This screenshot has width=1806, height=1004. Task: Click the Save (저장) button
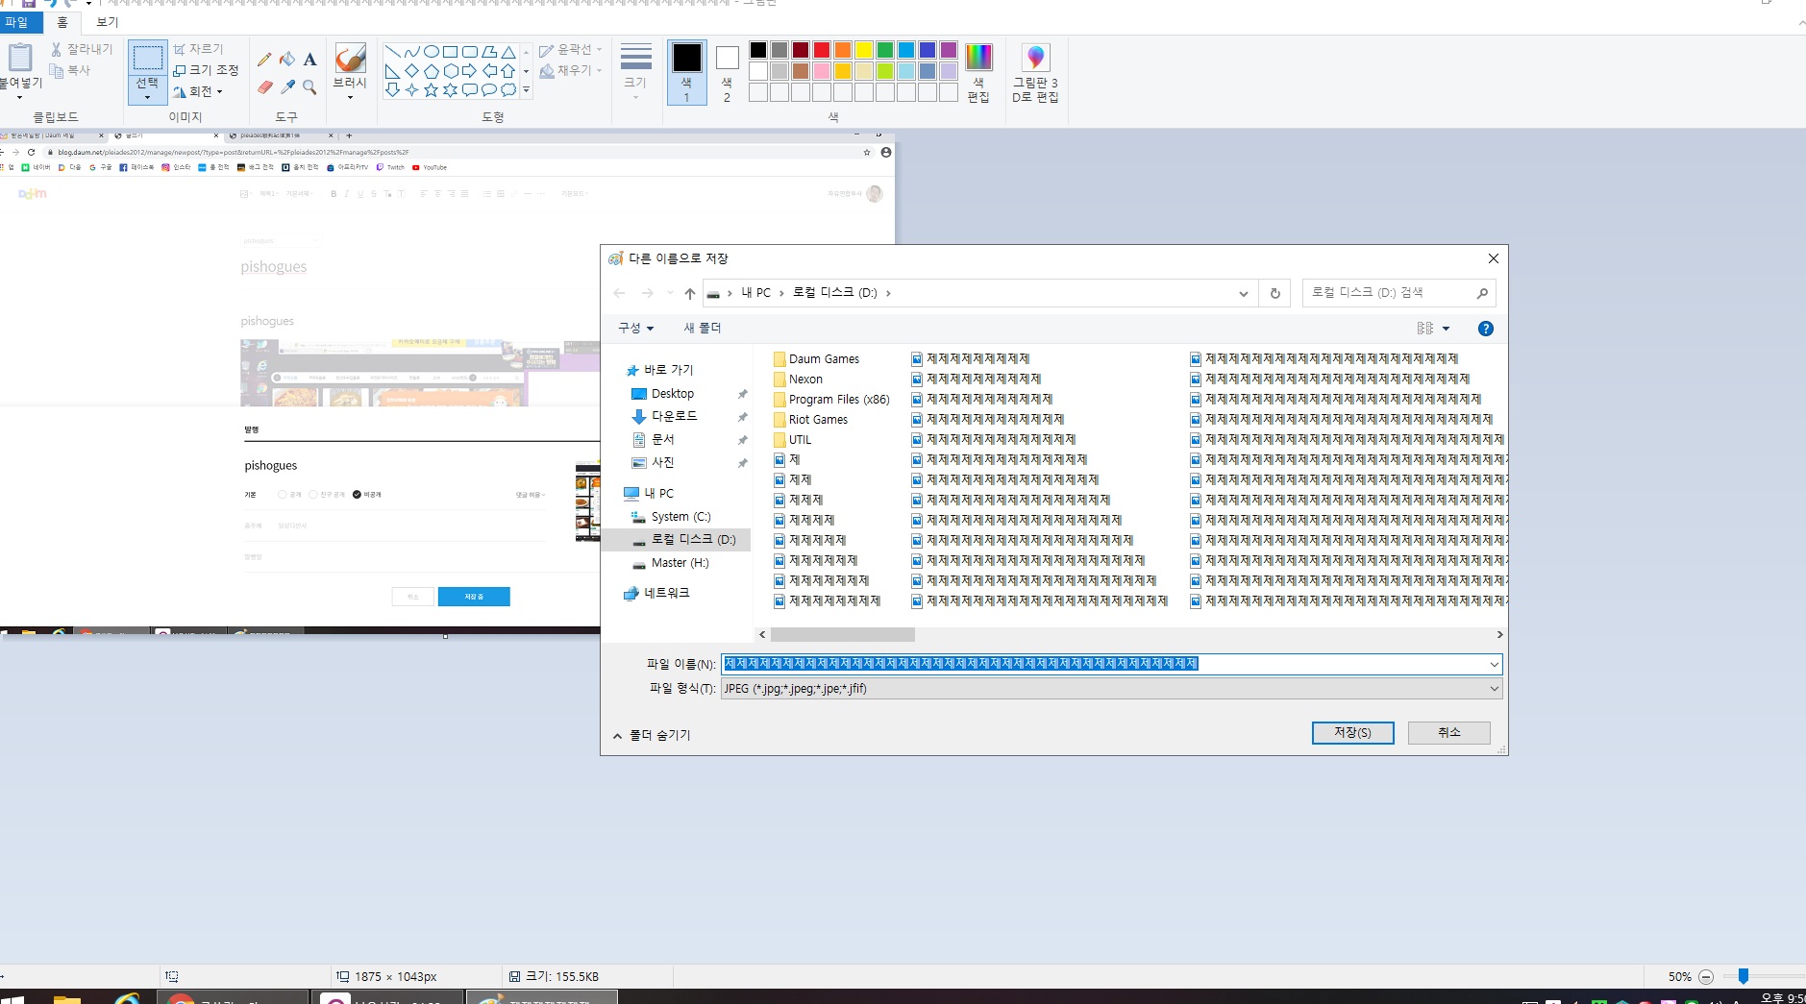(x=1352, y=733)
